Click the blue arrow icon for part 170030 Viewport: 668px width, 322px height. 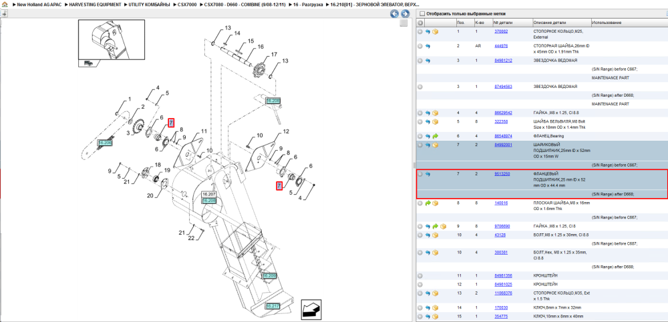(x=428, y=307)
